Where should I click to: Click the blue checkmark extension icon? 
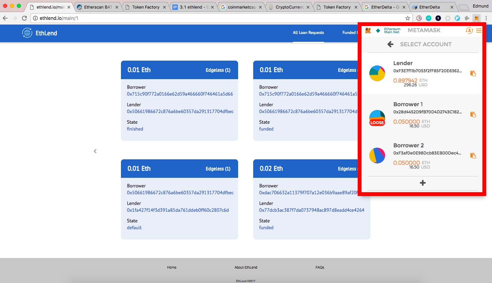(x=457, y=18)
